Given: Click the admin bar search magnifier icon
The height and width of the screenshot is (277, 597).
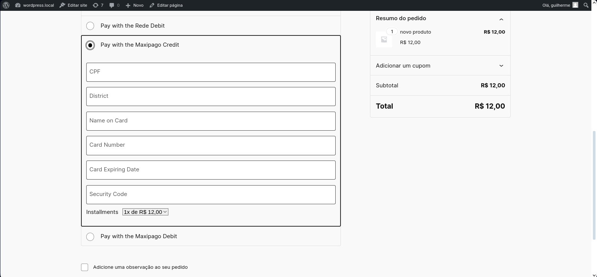Looking at the screenshot, I should [586, 5].
